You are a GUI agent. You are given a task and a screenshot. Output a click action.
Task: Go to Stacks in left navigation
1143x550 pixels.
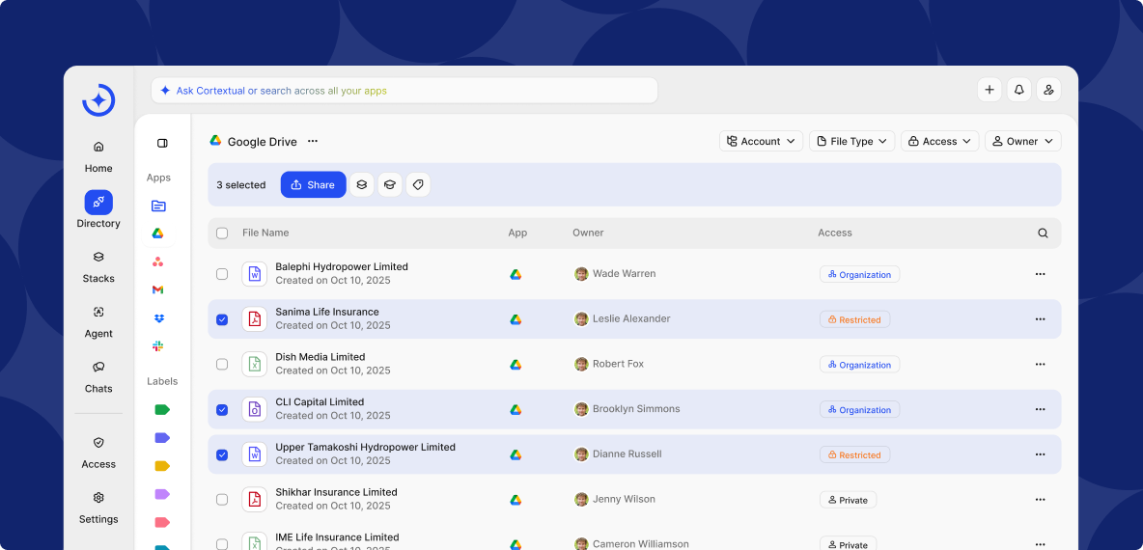click(98, 266)
